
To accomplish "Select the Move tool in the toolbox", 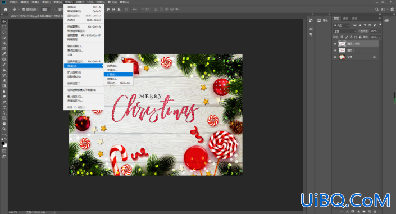I will click(4, 21).
